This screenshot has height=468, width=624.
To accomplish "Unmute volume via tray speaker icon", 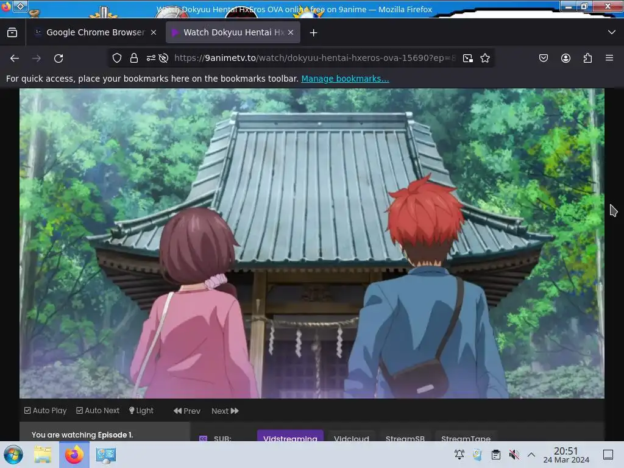I will (x=514, y=455).
